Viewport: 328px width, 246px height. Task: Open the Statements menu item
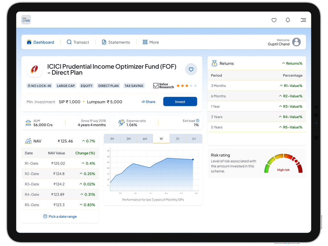pyautogui.click(x=116, y=42)
